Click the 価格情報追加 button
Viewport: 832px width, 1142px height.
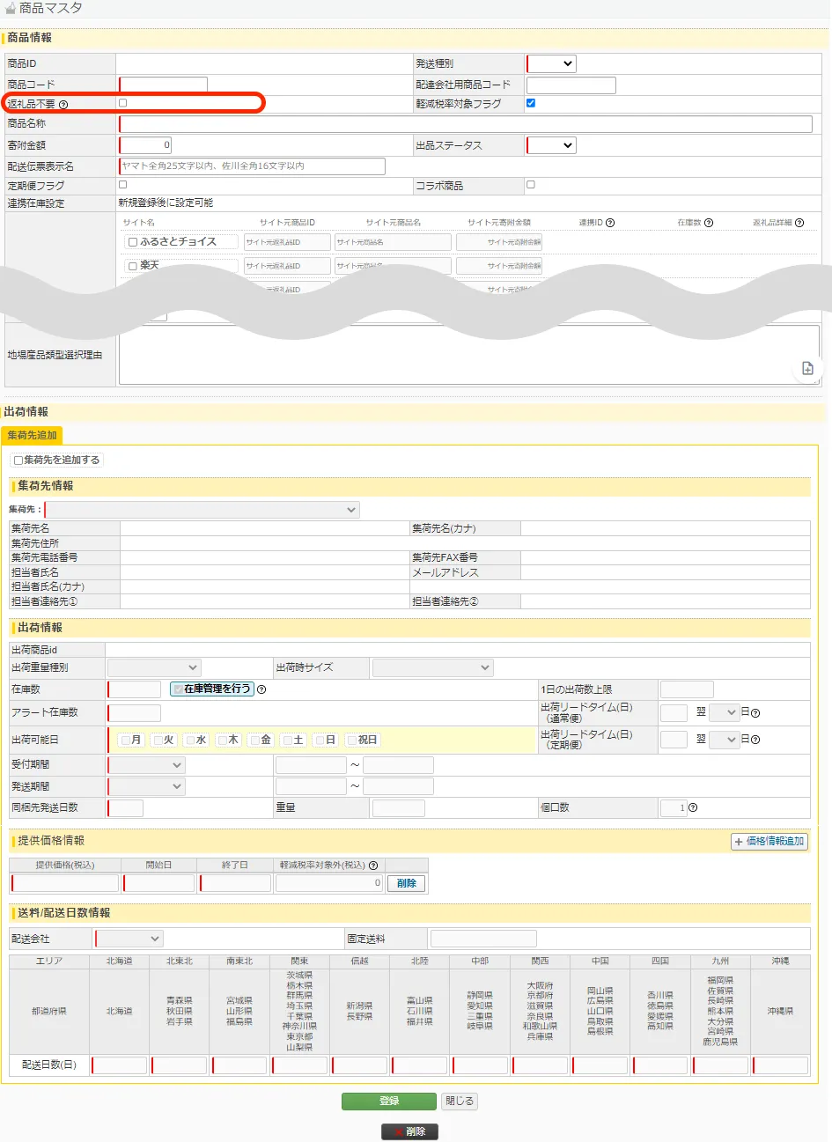click(x=769, y=841)
